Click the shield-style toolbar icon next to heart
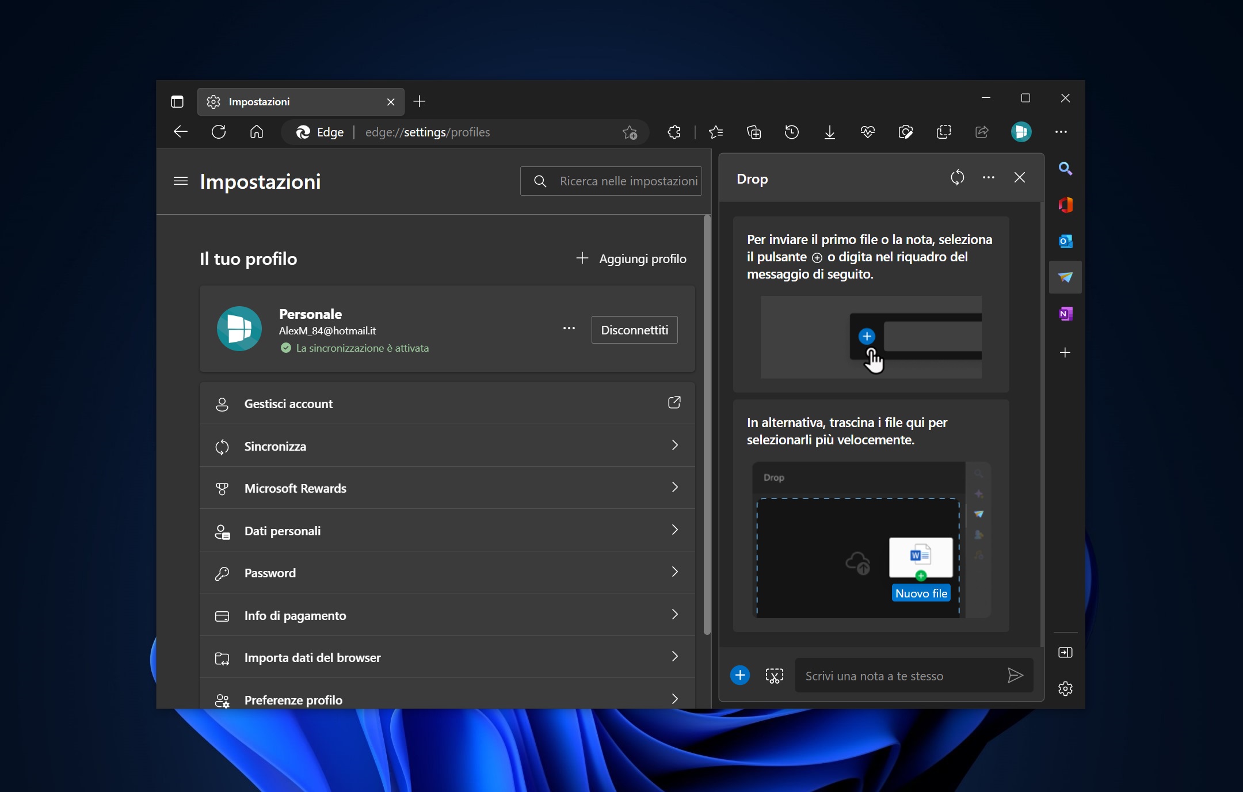This screenshot has height=792, width=1243. [906, 132]
